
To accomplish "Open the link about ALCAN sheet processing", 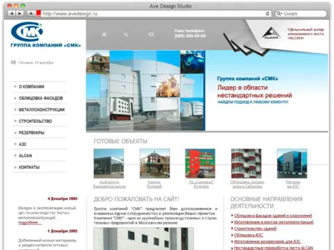I will [x=273, y=248].
